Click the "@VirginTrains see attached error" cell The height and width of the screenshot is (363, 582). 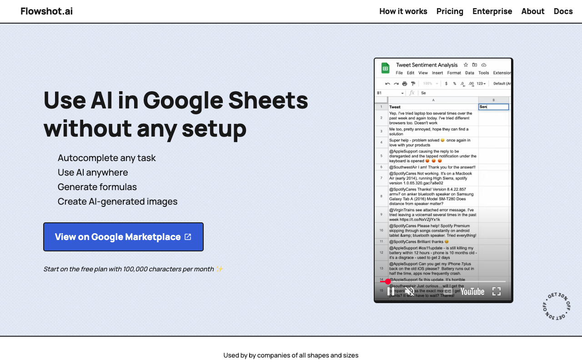433,215
